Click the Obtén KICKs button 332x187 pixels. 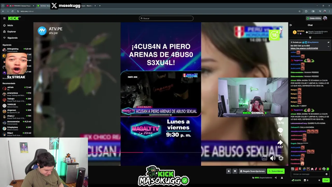tap(314, 18)
